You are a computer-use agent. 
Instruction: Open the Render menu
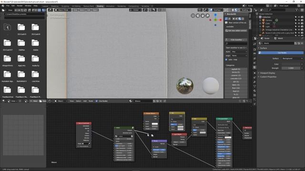(20, 6)
